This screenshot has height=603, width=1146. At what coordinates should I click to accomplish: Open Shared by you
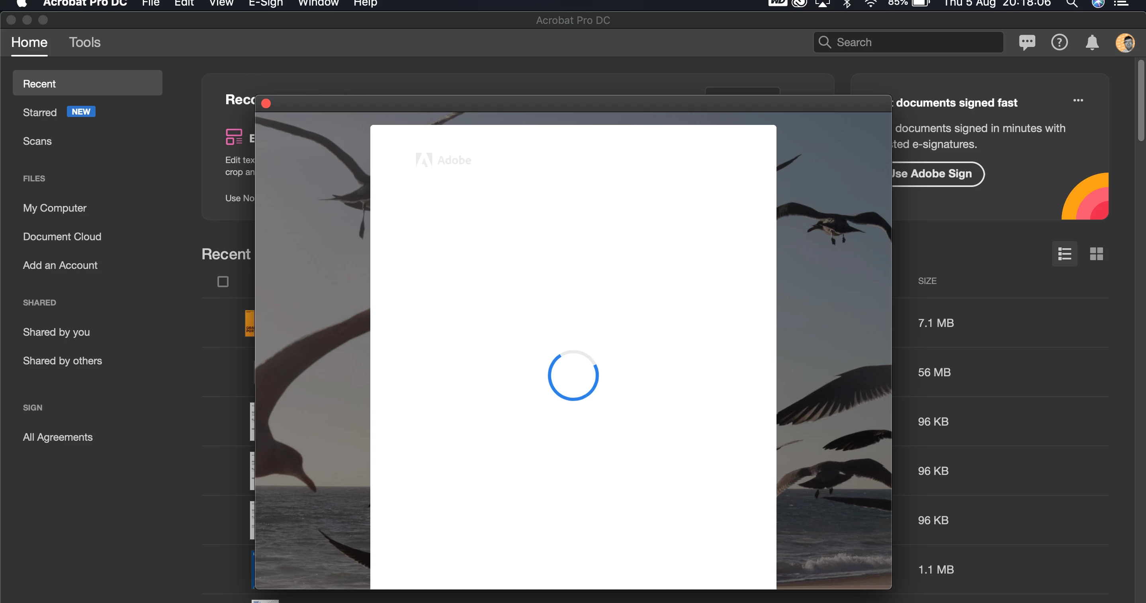[57, 332]
